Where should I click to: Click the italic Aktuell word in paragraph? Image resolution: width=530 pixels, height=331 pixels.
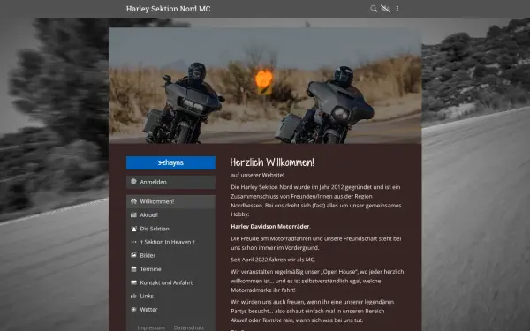click(239, 320)
